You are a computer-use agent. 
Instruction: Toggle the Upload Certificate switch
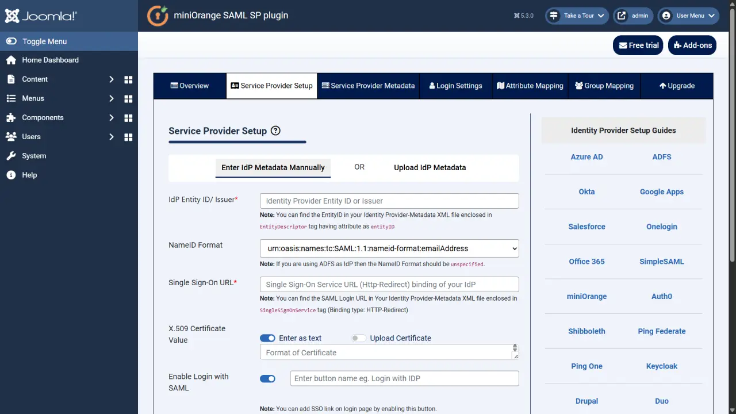359,338
